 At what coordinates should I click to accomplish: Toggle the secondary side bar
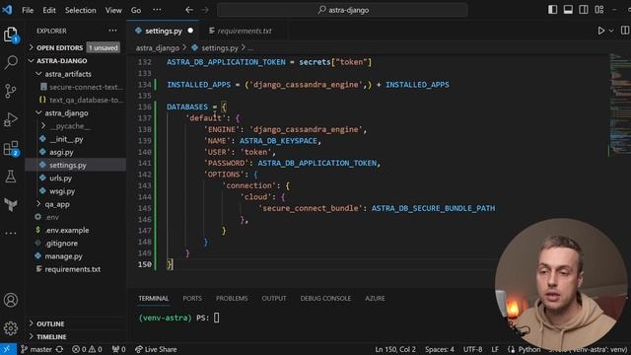(x=583, y=10)
